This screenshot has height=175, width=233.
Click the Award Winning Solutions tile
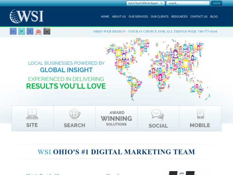(x=116, y=118)
